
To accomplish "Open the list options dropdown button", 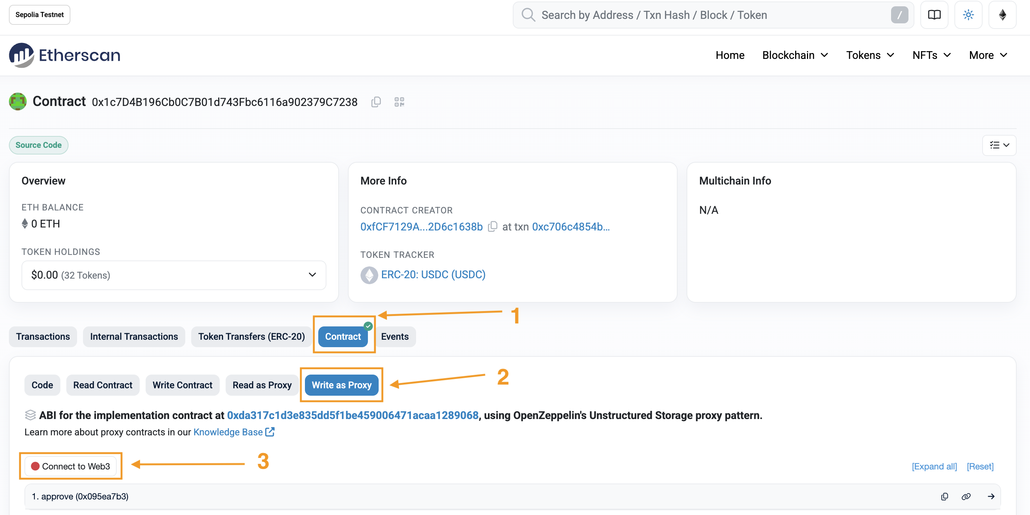I will (x=999, y=145).
